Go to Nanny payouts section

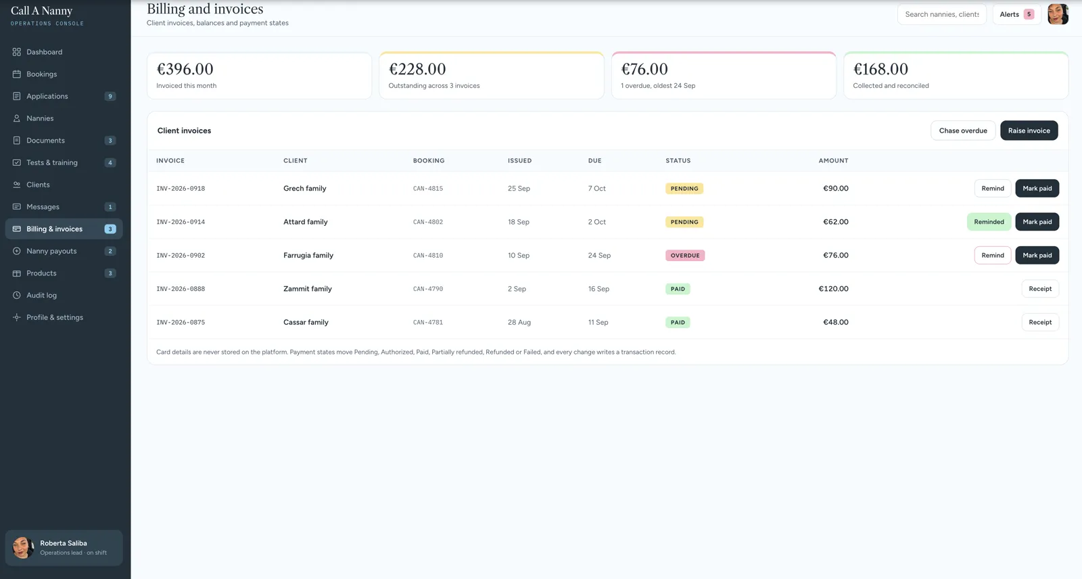64,251
